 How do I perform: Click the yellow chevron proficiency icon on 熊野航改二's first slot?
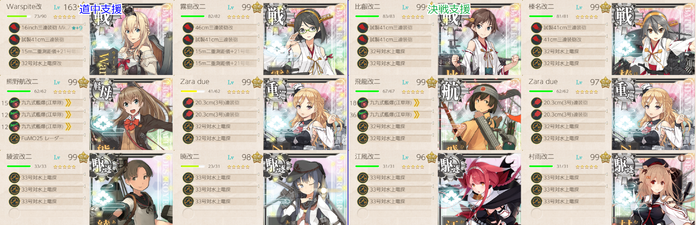[x=68, y=103]
